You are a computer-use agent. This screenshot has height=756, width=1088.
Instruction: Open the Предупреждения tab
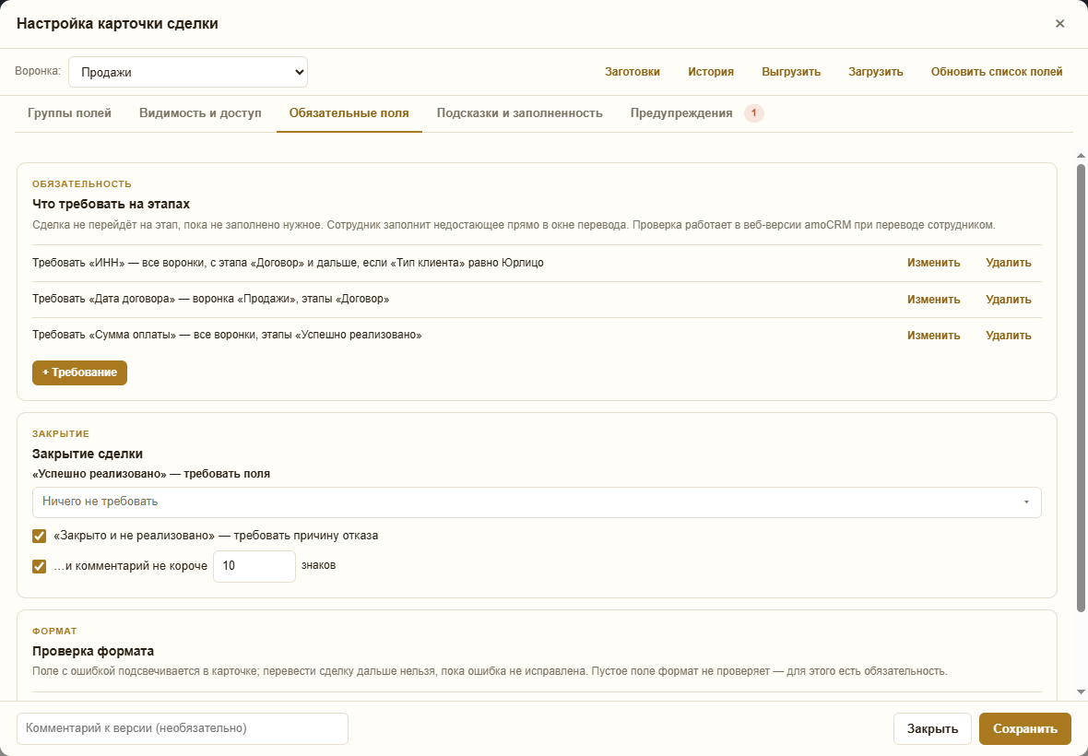697,113
